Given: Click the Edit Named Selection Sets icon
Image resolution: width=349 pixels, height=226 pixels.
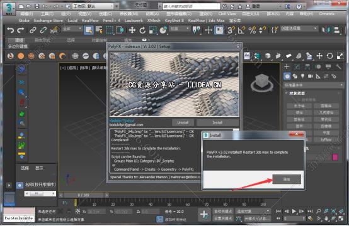Looking at the screenshot, I should (x=275, y=30).
